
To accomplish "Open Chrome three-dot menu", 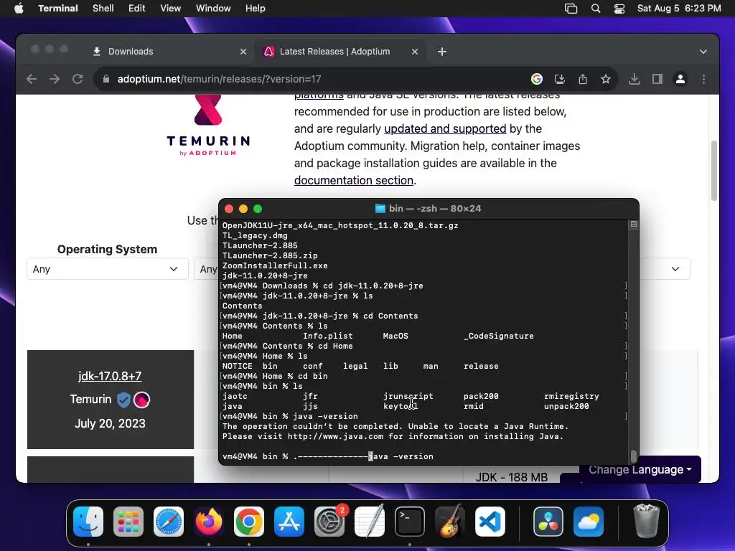I will [703, 79].
